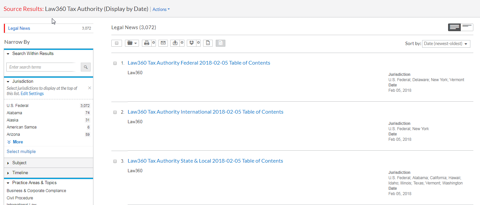Filter by Civil Procedure practice area
This screenshot has height=205, width=480.
pyautogui.click(x=20, y=198)
